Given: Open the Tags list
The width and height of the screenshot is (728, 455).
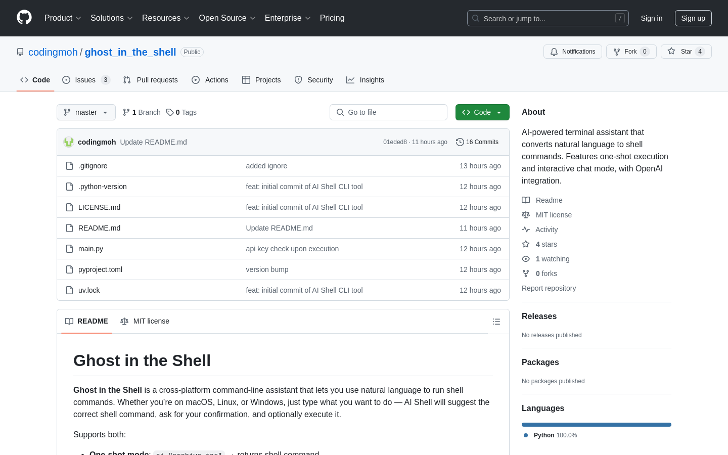Looking at the screenshot, I should [x=181, y=112].
